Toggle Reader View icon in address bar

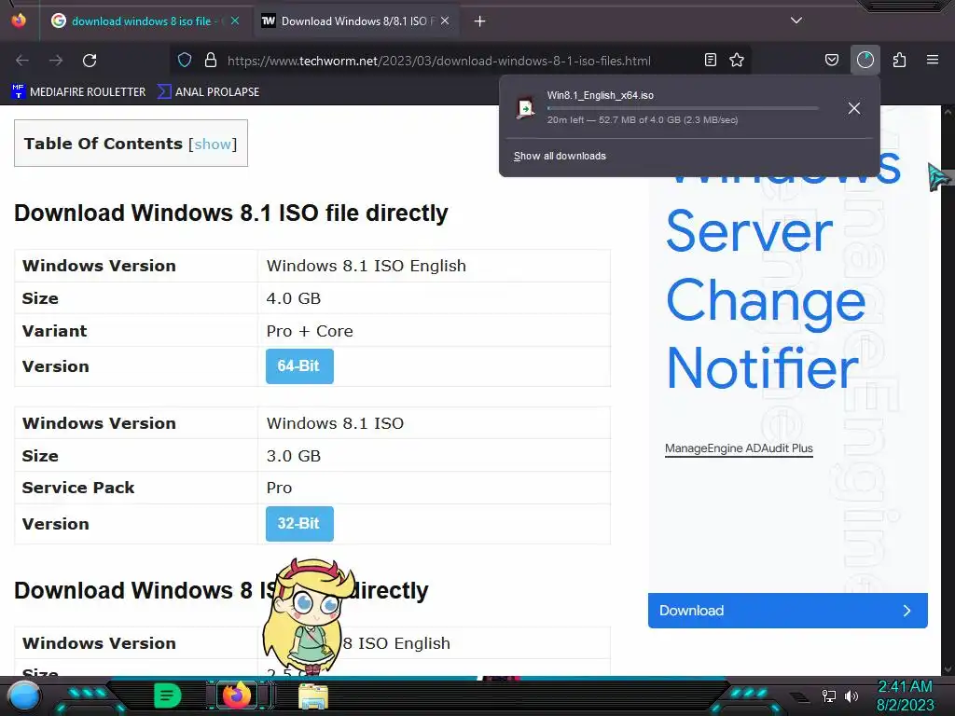click(x=710, y=61)
